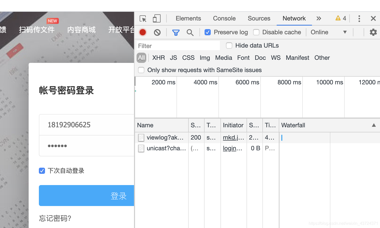
Task: Uncheck the 下次自动登录 checkbox
Action: [42, 171]
